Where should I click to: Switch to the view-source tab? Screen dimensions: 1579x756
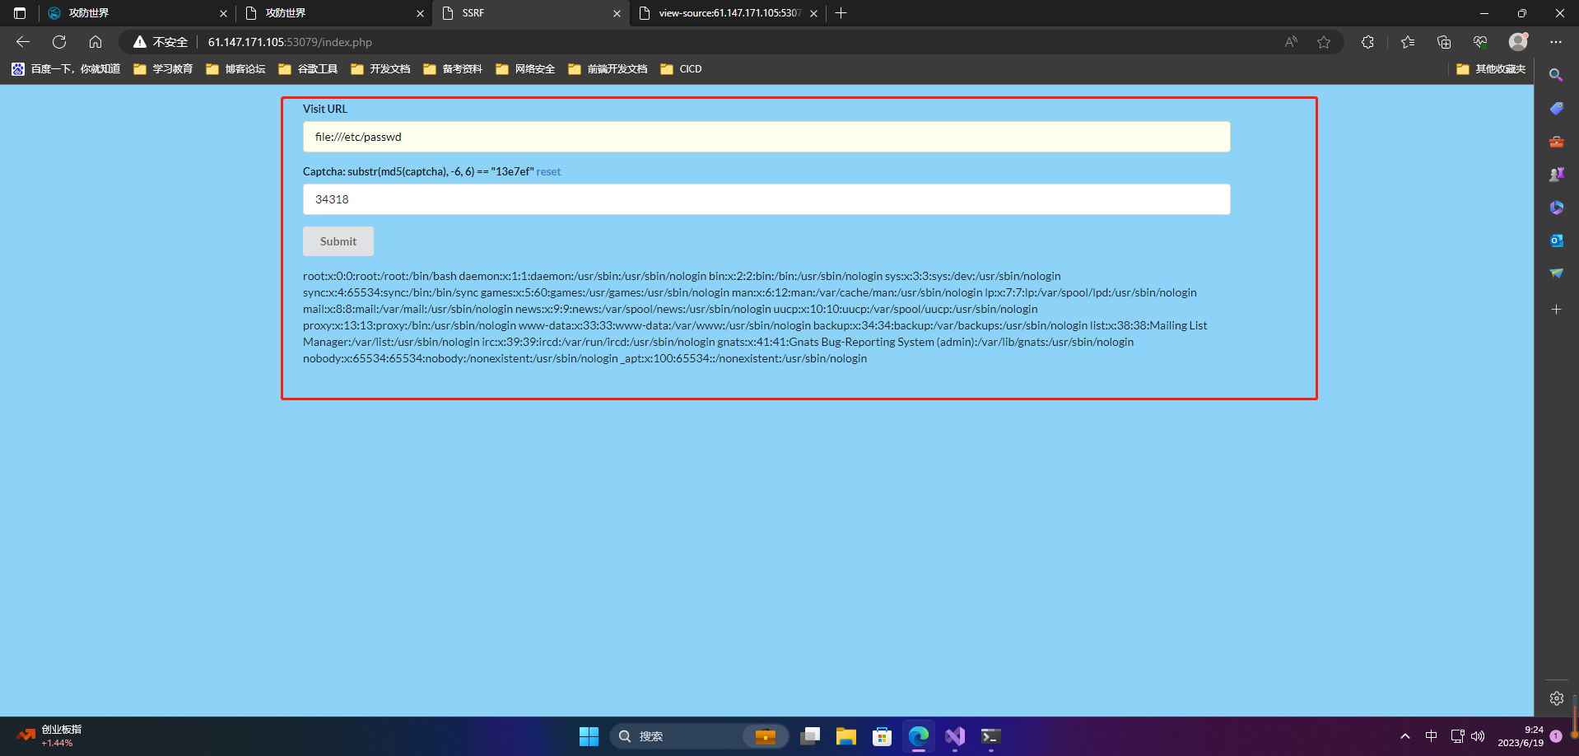pyautogui.click(x=724, y=13)
